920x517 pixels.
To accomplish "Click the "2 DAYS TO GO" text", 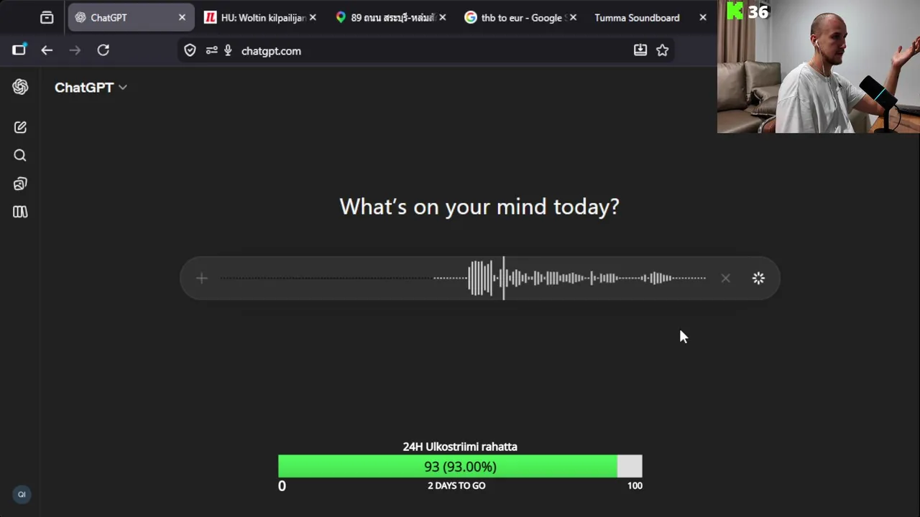I will [x=456, y=485].
